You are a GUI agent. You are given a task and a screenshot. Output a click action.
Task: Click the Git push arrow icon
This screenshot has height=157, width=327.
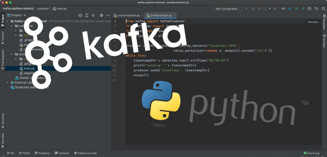[x=303, y=9]
